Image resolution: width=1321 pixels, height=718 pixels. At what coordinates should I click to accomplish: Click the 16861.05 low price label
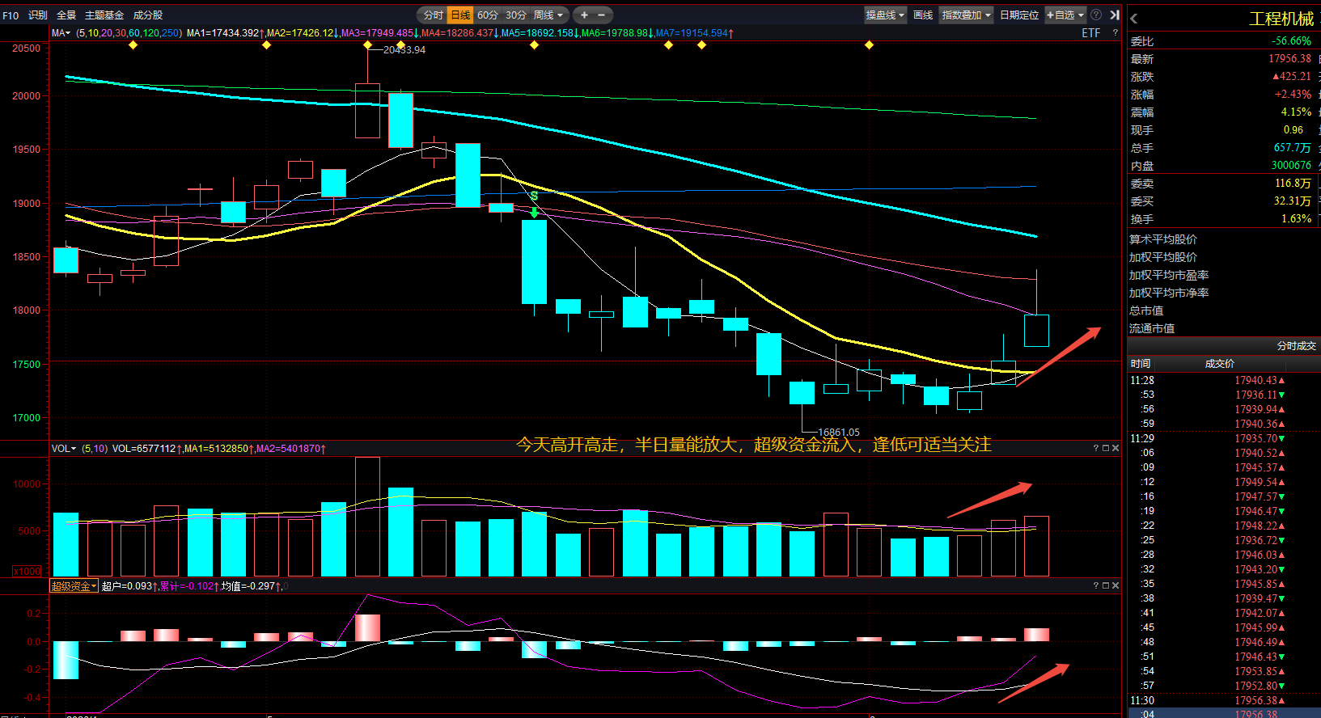[x=839, y=432]
